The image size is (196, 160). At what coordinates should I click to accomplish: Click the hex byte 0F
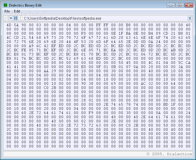98,67
